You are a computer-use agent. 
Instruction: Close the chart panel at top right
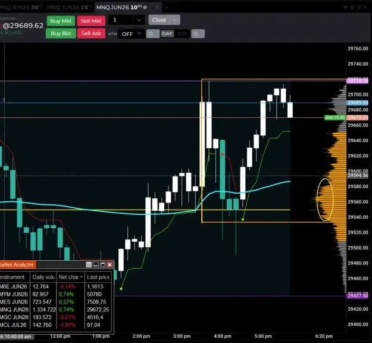pos(365,8)
